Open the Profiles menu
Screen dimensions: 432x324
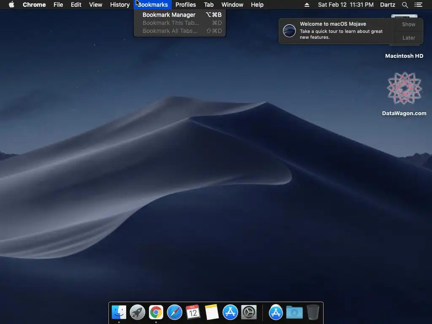[x=186, y=5]
